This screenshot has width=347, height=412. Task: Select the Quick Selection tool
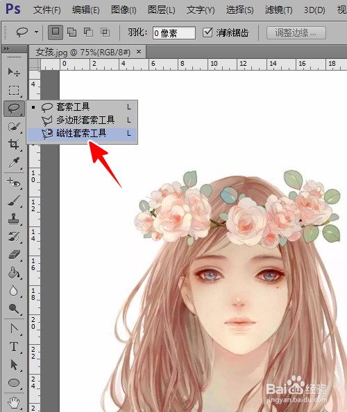coord(14,127)
